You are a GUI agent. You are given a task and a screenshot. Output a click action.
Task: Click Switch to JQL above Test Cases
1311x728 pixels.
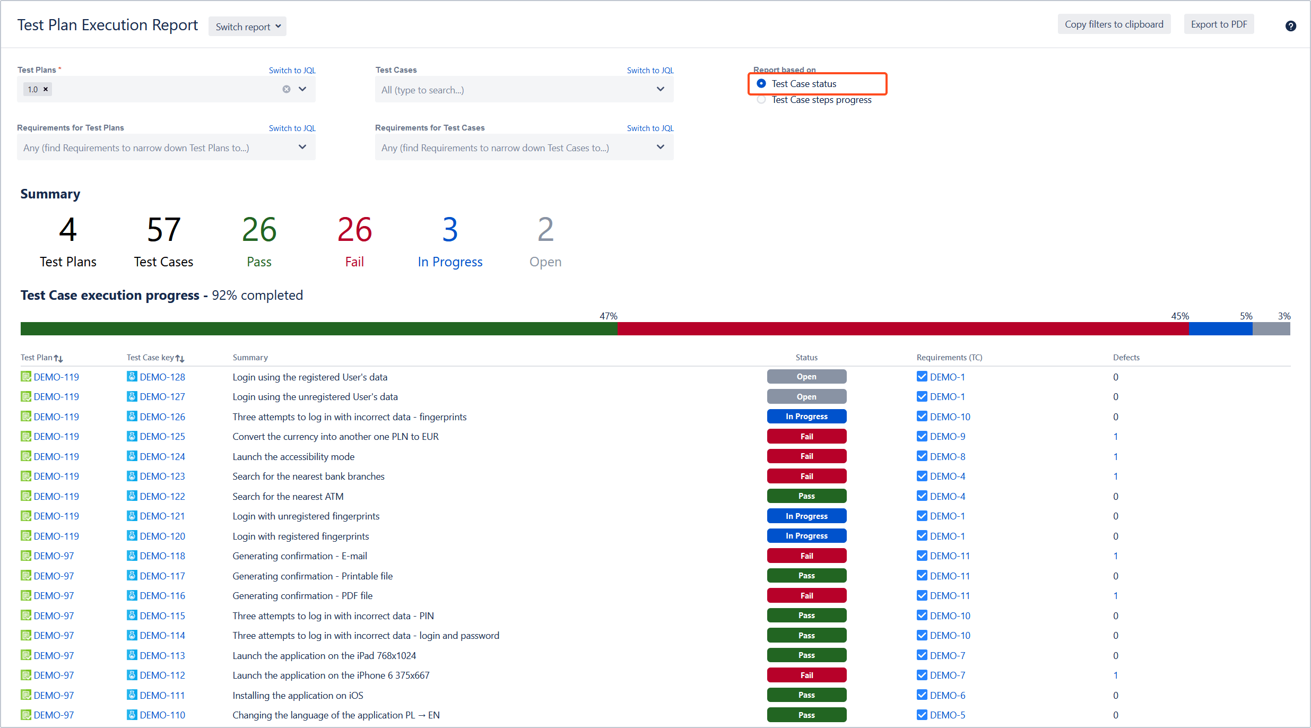coord(650,70)
